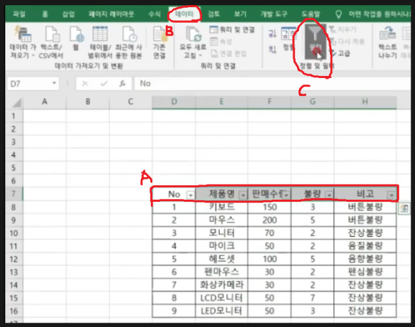415x327 pixels.
Task: Open the 비고 column filter dropdown
Action: (x=391, y=195)
